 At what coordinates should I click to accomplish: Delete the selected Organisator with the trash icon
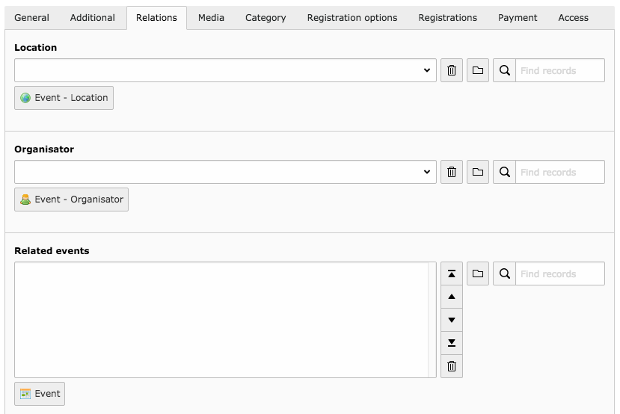452,172
